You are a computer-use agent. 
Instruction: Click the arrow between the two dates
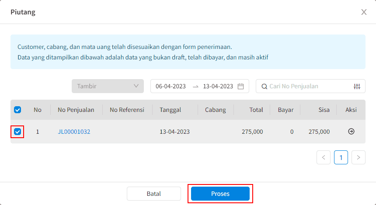click(x=195, y=86)
